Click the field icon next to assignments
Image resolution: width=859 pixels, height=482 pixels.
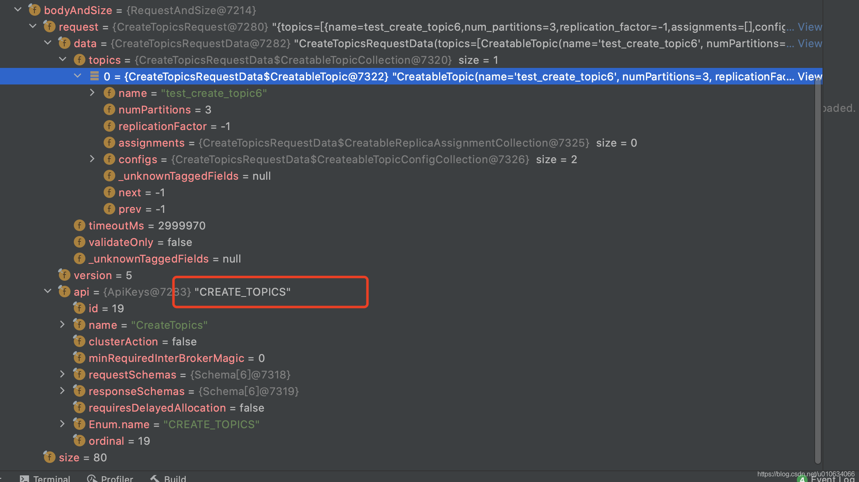pyautogui.click(x=109, y=142)
